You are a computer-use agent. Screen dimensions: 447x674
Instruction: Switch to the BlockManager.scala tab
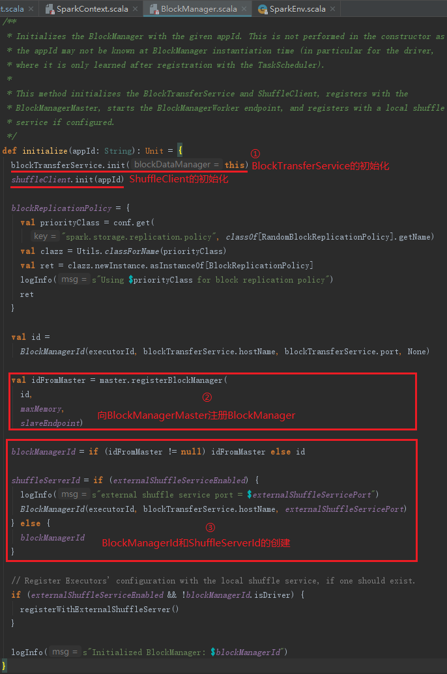(x=199, y=8)
